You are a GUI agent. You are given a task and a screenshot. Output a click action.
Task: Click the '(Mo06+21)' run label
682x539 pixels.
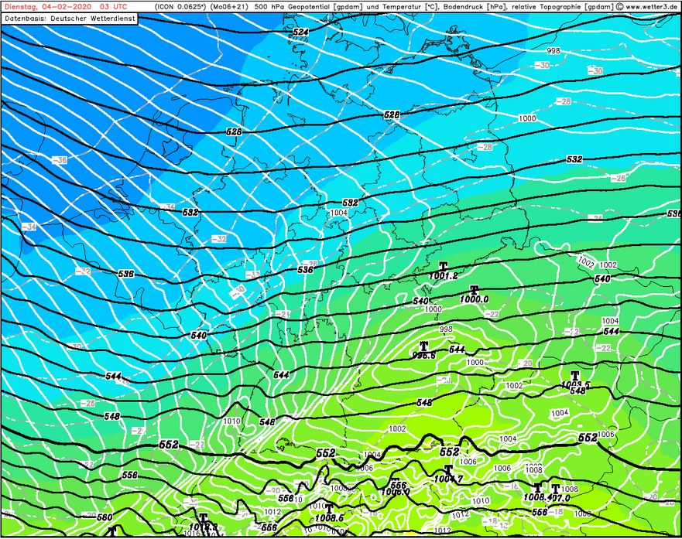coord(230,6)
